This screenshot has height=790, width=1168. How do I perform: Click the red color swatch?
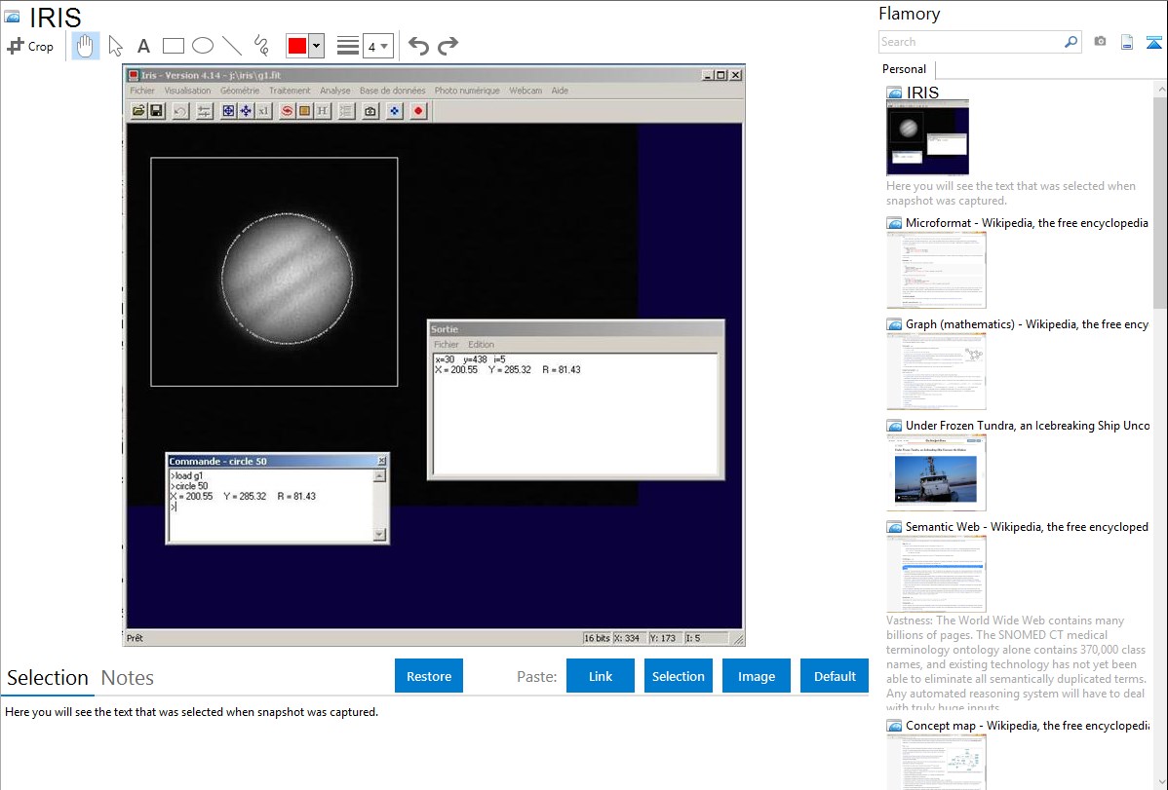point(296,46)
